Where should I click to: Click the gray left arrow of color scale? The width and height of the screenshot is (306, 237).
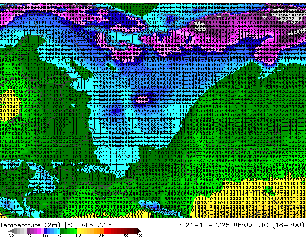click(x=11, y=231)
